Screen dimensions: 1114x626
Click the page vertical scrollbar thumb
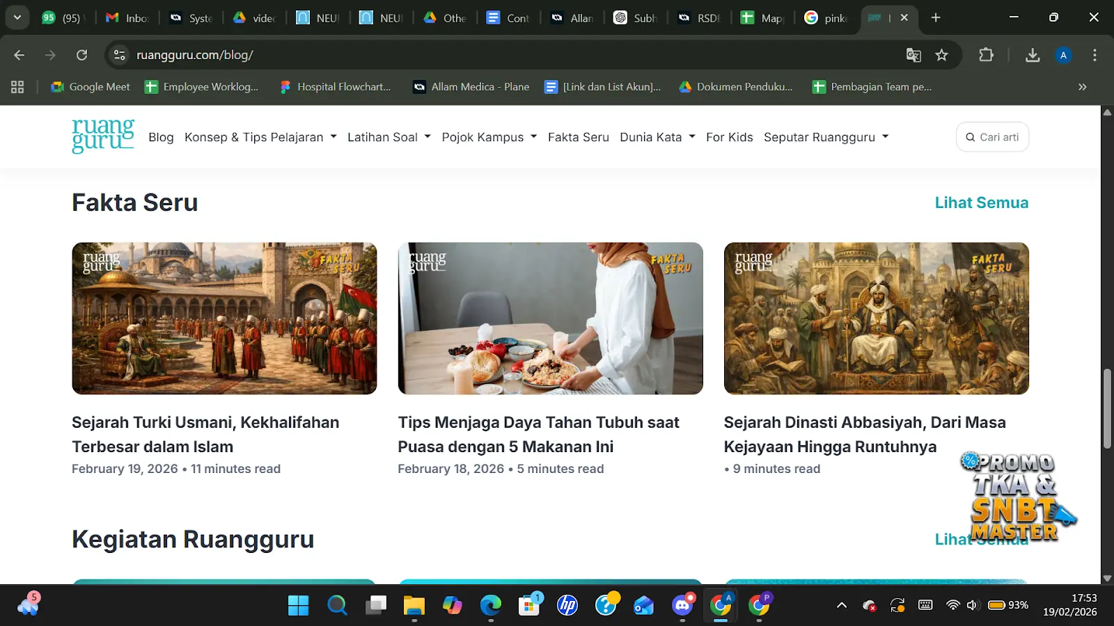coord(1107,409)
